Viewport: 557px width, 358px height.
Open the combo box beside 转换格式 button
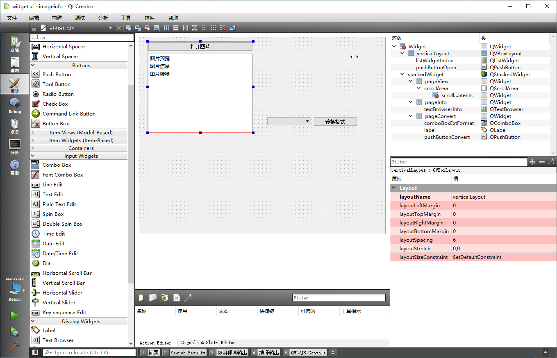click(288, 121)
